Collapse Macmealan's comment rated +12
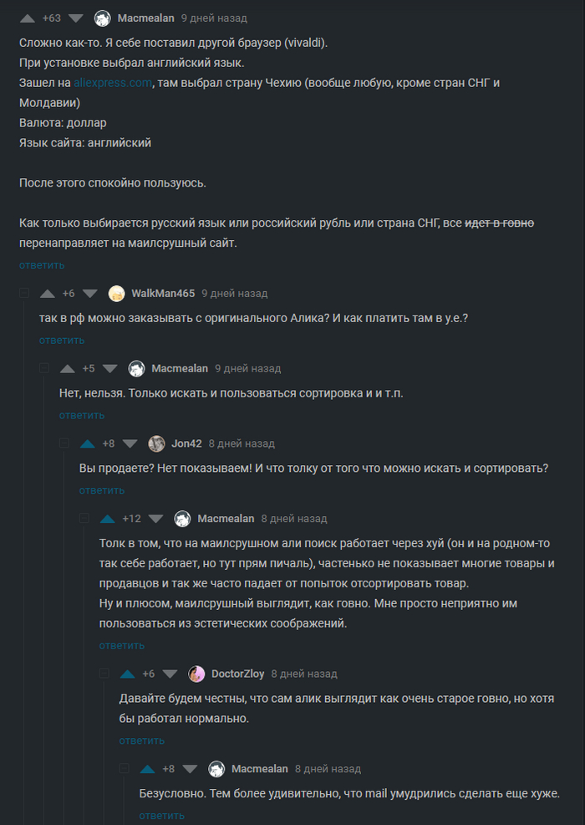585x825 pixels. 84,519
